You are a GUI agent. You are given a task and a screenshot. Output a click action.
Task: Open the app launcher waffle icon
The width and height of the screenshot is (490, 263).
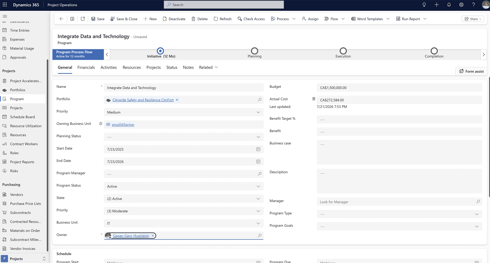pyautogui.click(x=5, y=5)
